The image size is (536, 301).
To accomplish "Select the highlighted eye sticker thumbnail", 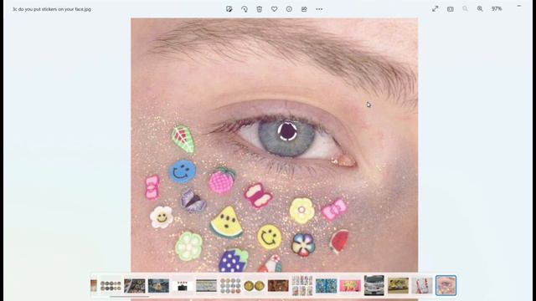I will [446, 286].
